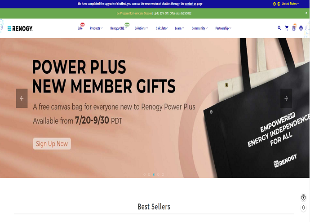This screenshot has width=310, height=222.
Task: Open the search magnifier icon
Action: pos(279,28)
